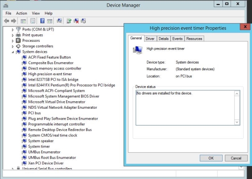Click the Device status scrollbar down arrow
This screenshot has height=179, width=252.
tap(237, 122)
